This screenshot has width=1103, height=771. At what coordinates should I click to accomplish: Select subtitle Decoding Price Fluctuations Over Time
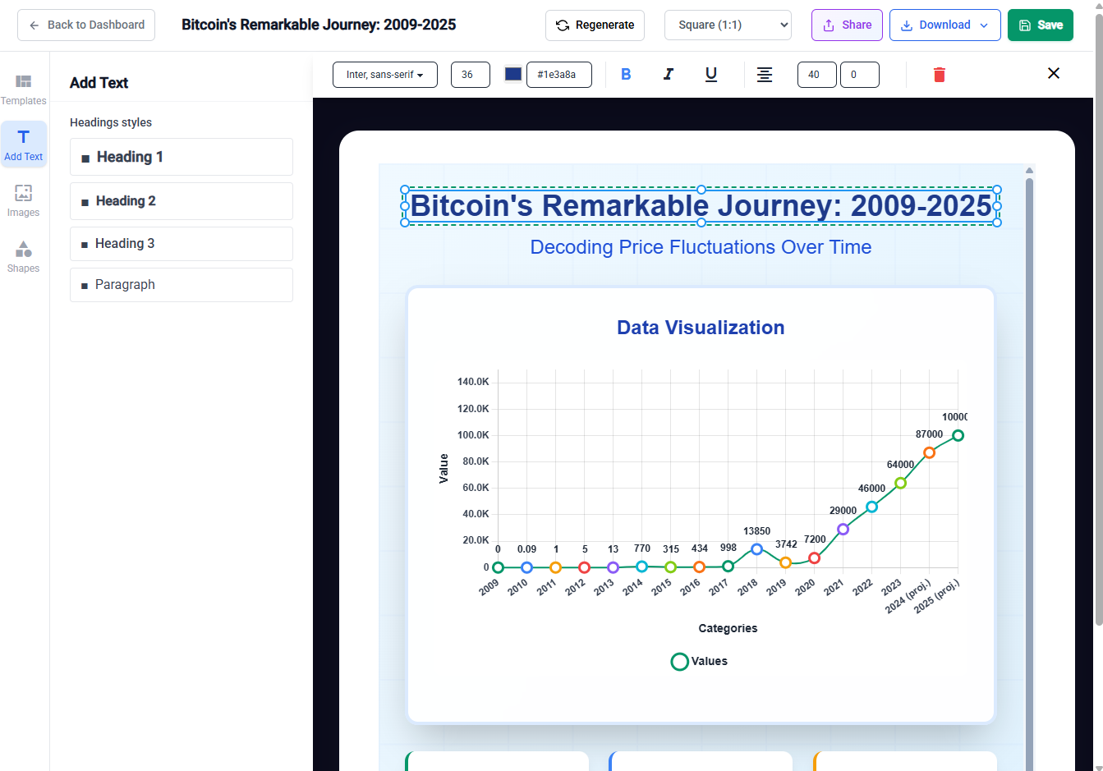point(701,247)
